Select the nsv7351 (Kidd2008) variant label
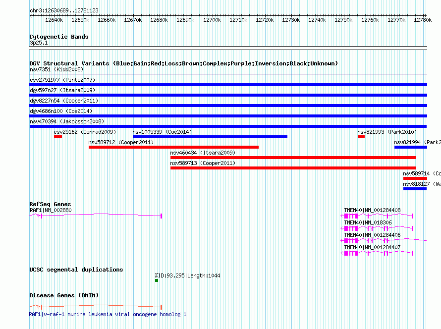Viewport: 441px width, 329px height. point(56,69)
